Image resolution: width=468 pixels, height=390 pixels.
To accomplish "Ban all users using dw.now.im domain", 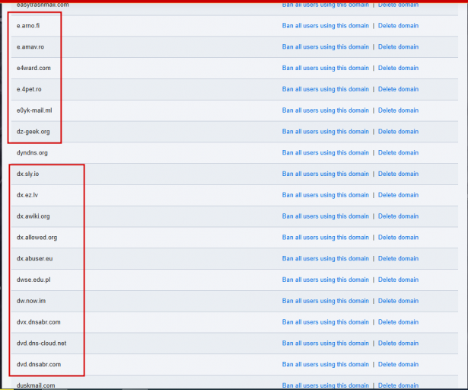I will pyautogui.click(x=326, y=302).
